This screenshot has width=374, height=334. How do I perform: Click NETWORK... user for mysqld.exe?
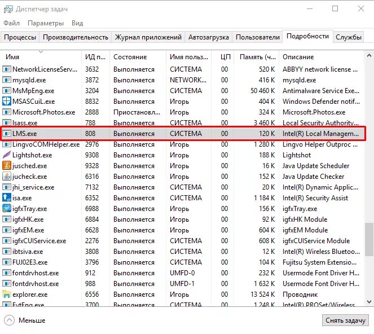(x=188, y=80)
